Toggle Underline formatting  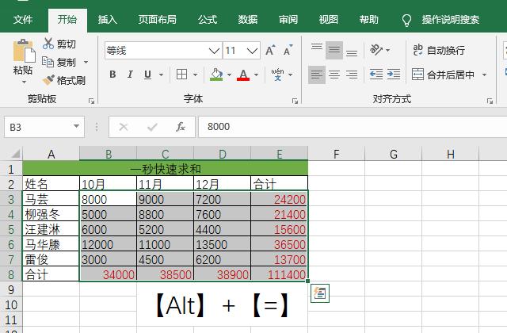(147, 75)
